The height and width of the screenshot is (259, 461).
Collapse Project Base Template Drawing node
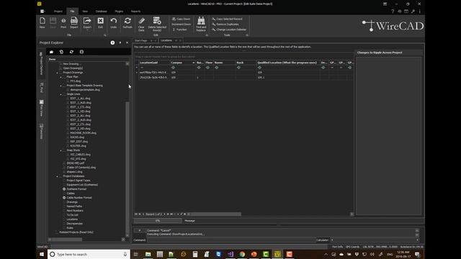click(x=61, y=86)
